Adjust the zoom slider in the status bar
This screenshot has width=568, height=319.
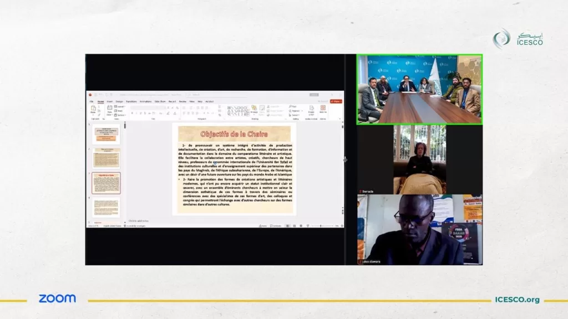pos(321,225)
